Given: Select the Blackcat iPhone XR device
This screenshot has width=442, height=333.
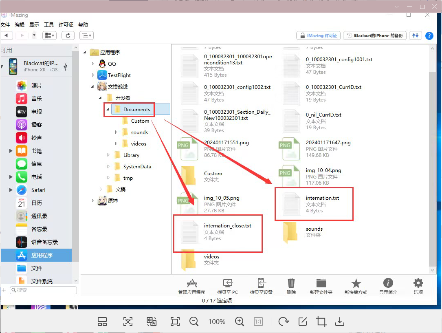Looking at the screenshot, I should (36, 66).
